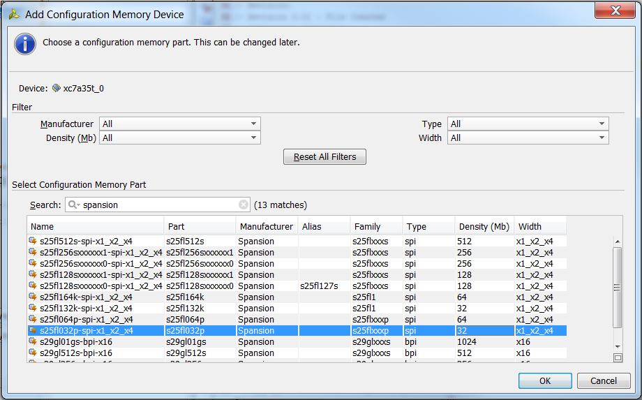Click the icon beside s25fl256sxxxxxx1-spi-x1_x2_x4
642x400 pixels.
[33, 252]
